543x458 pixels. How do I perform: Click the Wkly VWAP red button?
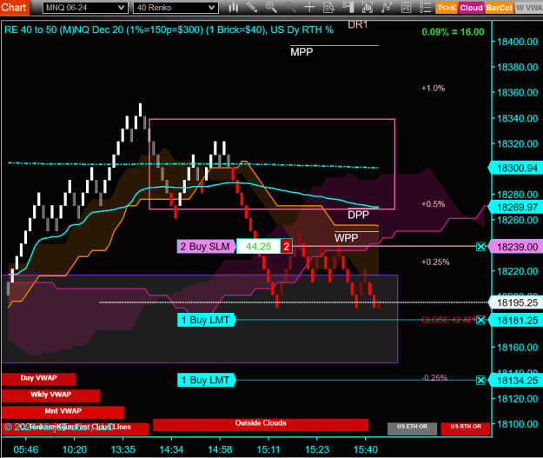tap(50, 395)
